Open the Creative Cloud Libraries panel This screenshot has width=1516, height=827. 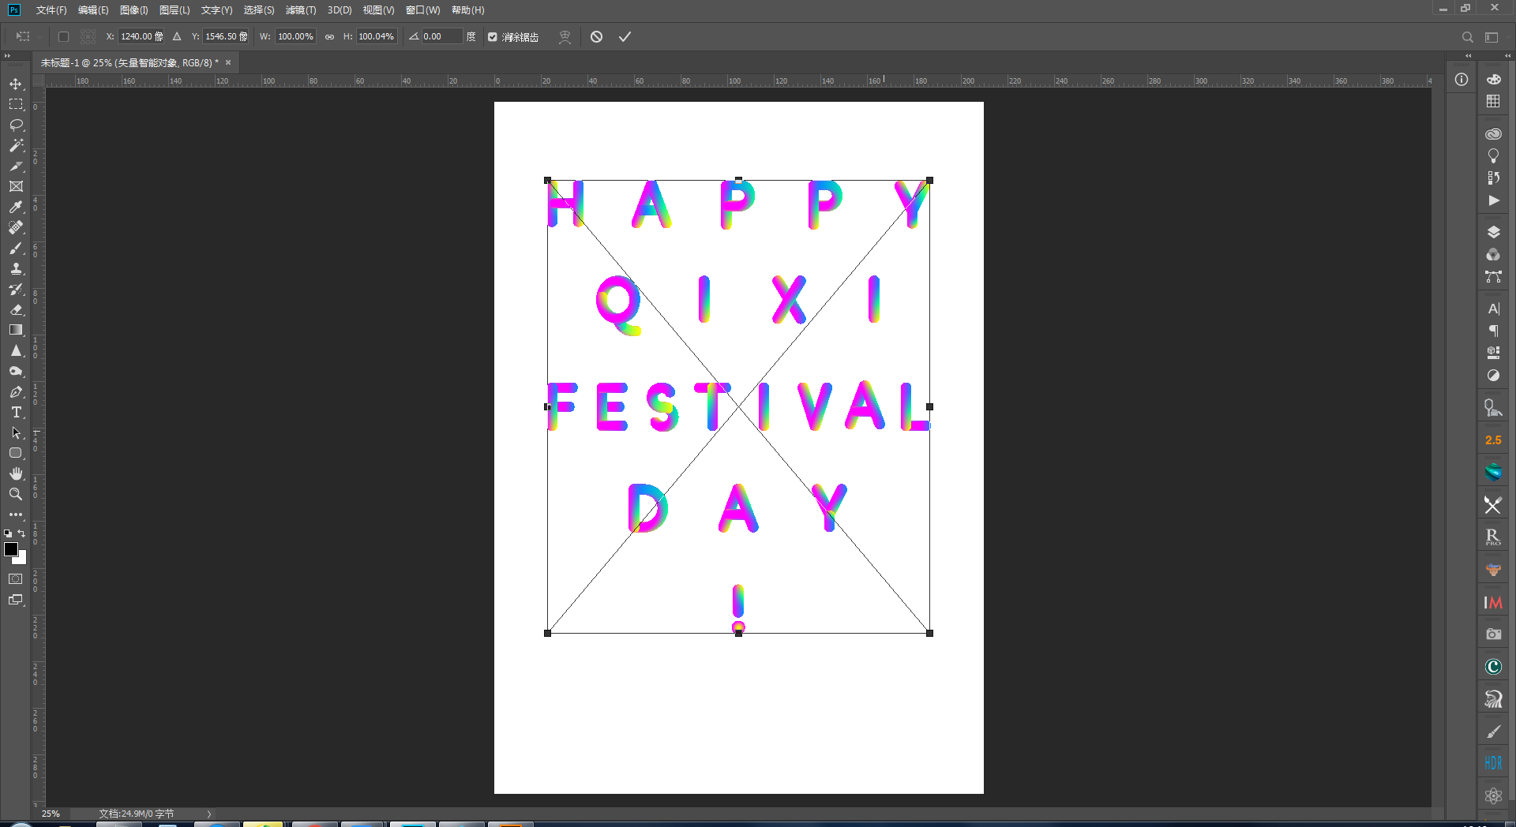tap(1493, 133)
